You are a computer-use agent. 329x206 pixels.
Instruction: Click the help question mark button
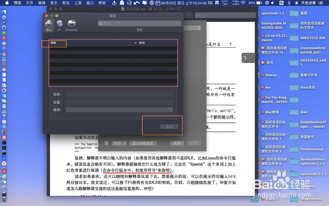[x=106, y=143]
